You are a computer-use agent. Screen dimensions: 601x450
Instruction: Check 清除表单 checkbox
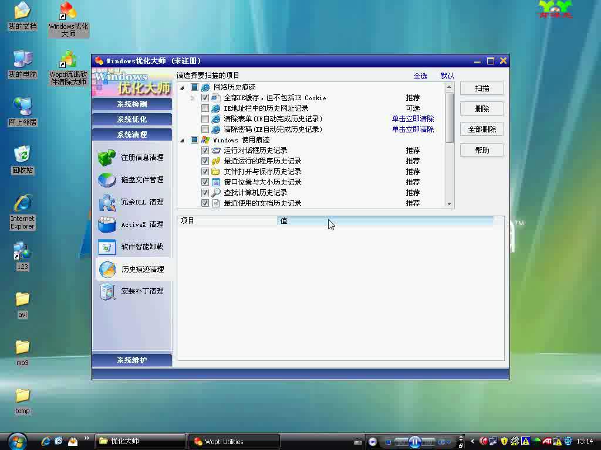pos(205,119)
